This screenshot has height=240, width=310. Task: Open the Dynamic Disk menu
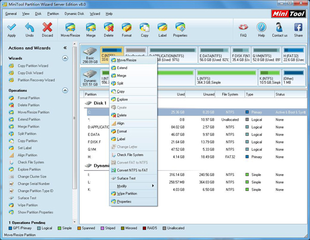[74, 13]
